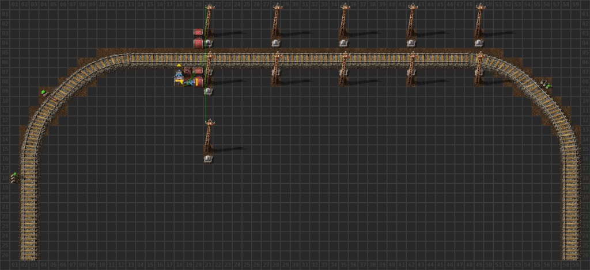The width and height of the screenshot is (590, 270).
Task: Click the red combinator with the yellow stripe
Action: (198, 81)
